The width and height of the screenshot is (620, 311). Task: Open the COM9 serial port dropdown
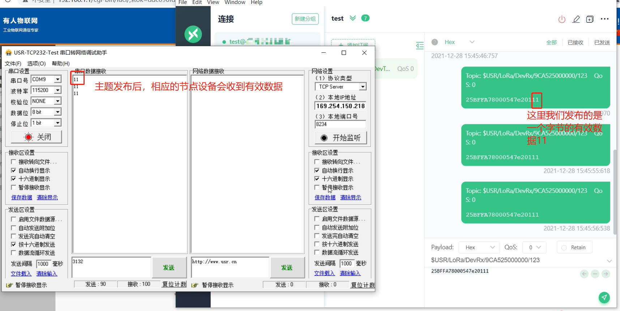click(x=57, y=79)
